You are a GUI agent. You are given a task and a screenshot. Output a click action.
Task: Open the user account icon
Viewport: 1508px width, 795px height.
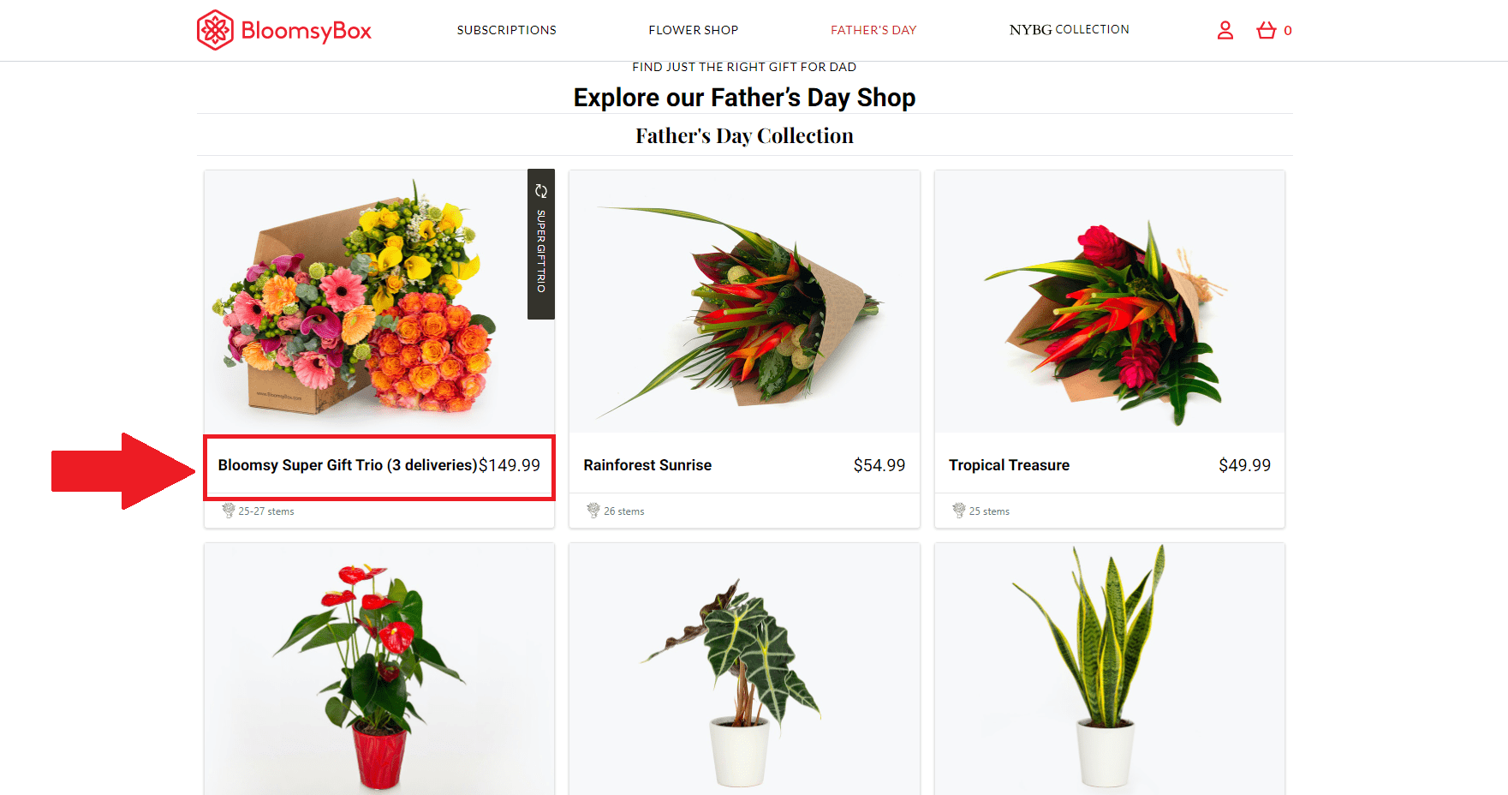pos(1225,31)
